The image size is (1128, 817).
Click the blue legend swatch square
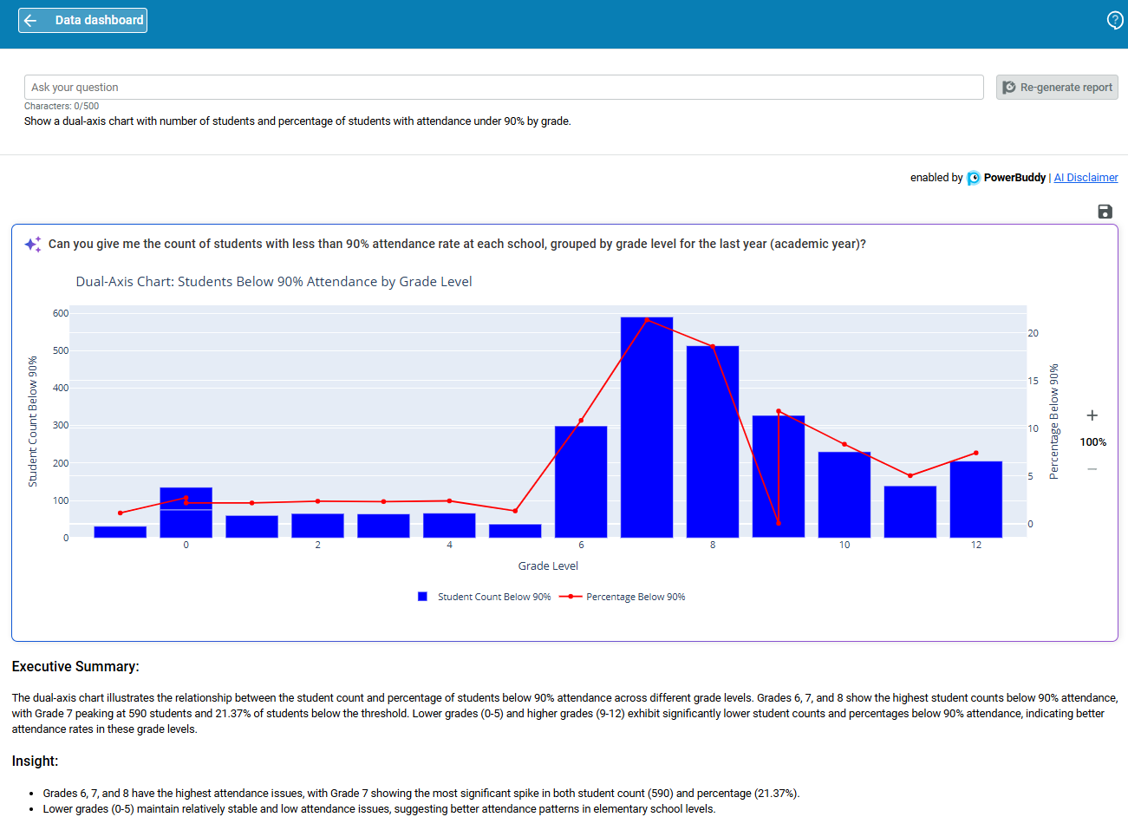(x=422, y=597)
